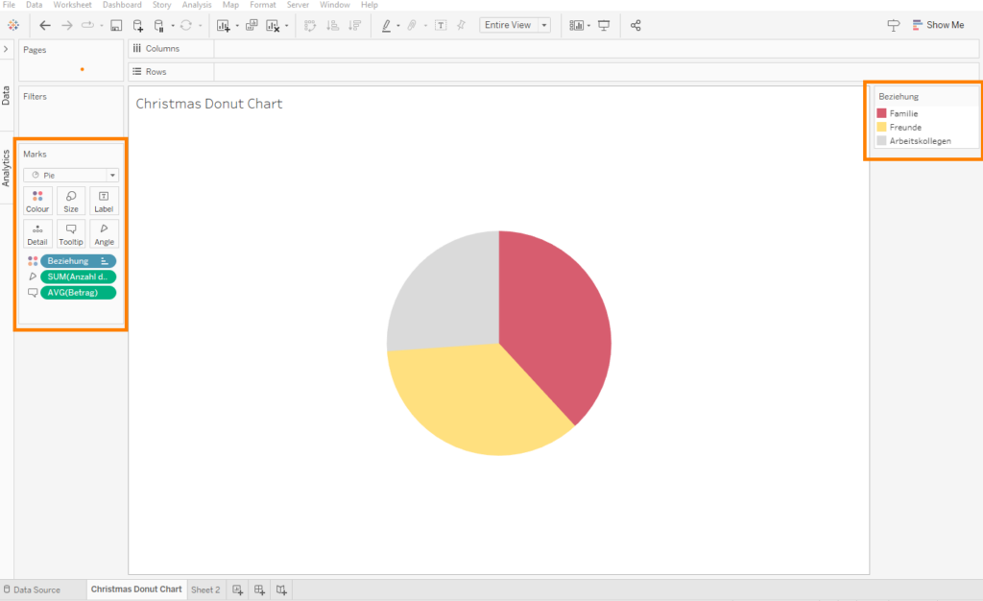983x601 pixels.
Task: Click the Presentation Mode screen icon
Action: 604,25
